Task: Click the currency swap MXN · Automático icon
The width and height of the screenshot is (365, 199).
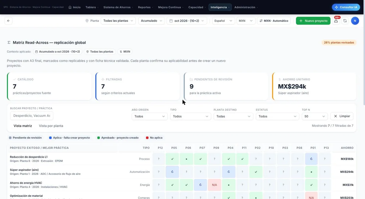Action: [x=261, y=21]
